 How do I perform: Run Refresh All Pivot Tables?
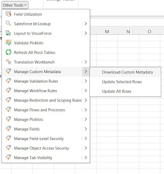pyautogui.click(x=46, y=52)
